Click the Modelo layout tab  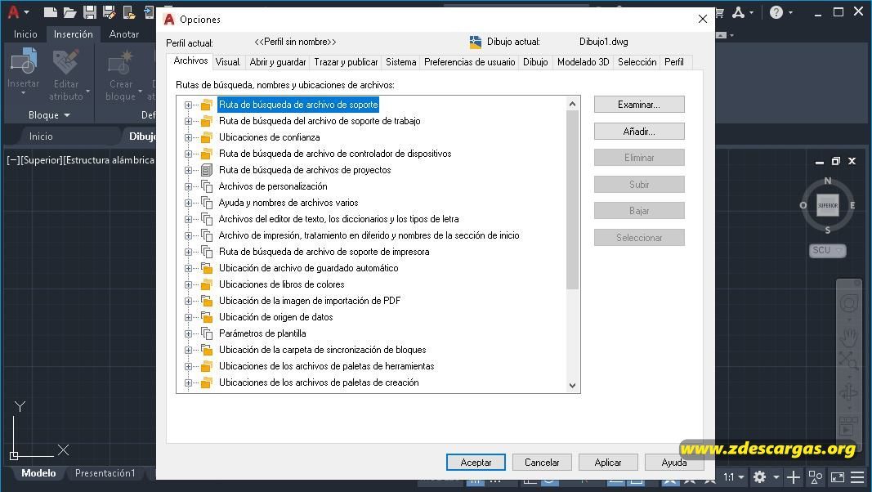(x=38, y=473)
